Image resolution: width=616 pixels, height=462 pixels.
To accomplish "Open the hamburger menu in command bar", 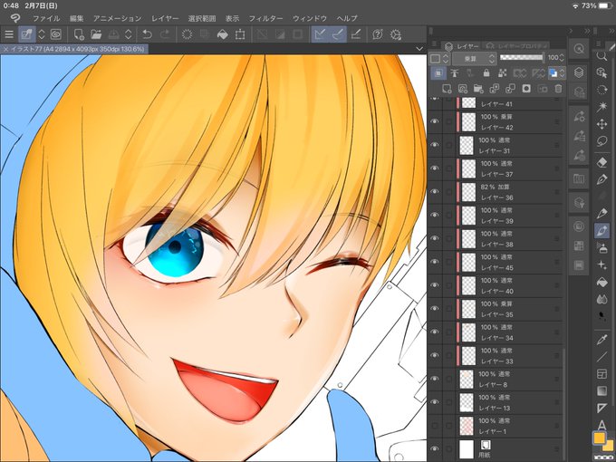I will pyautogui.click(x=9, y=34).
